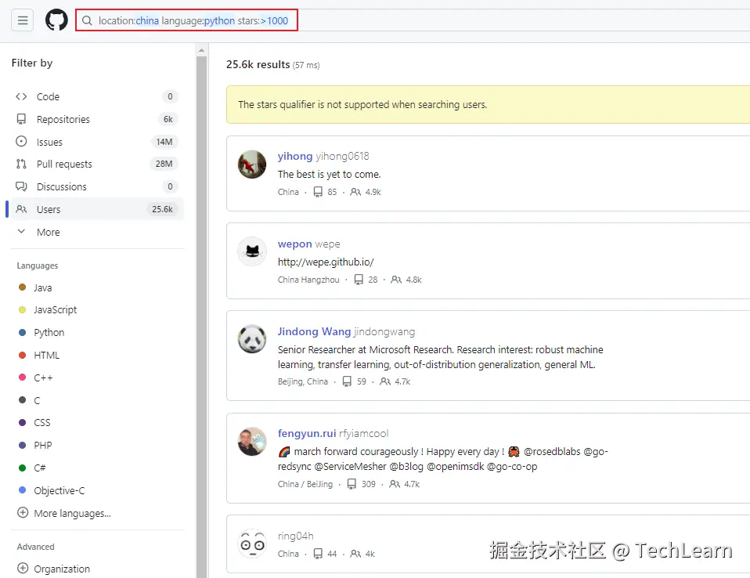The image size is (750, 578).
Task: Open wepon user profile link
Action: (x=294, y=244)
